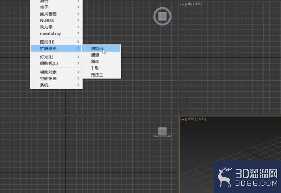Open the 摄影机(C) submenu
This screenshot has height=193, width=281.
point(57,63)
